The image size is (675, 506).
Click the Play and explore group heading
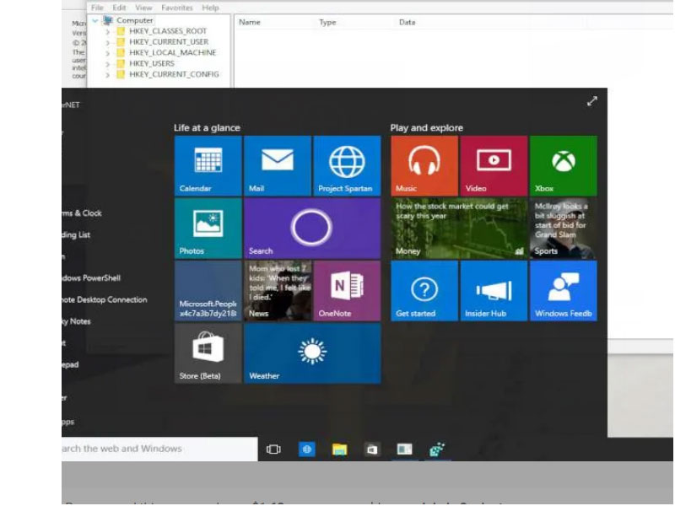(x=427, y=128)
